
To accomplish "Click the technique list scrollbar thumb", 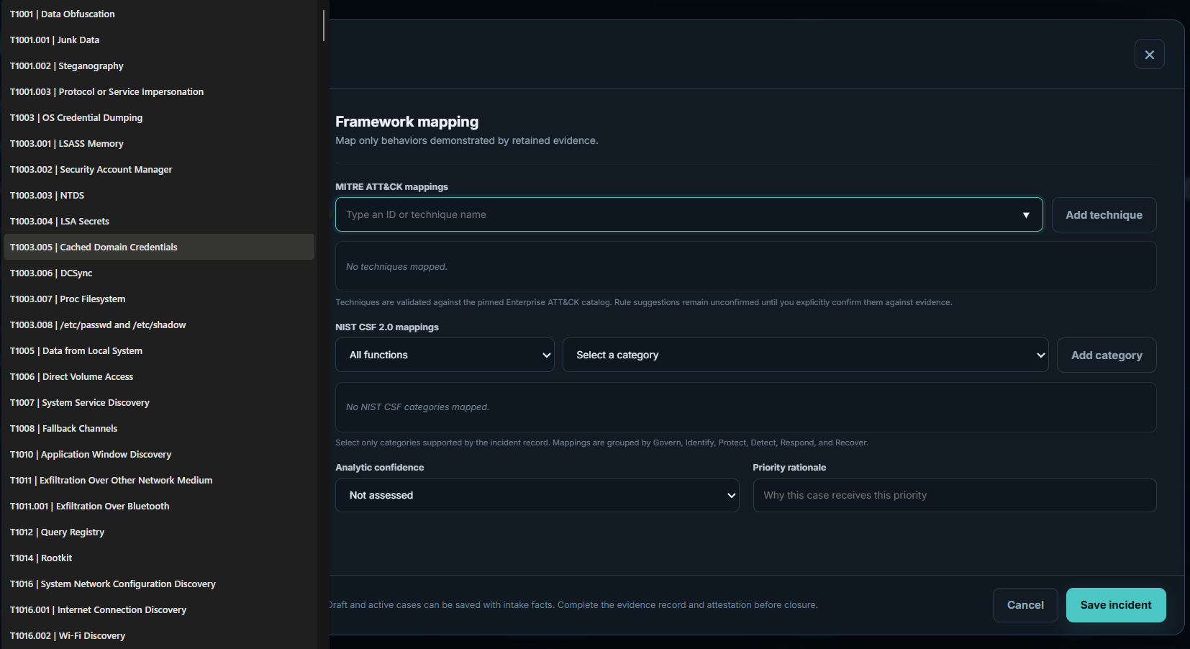I will coord(324,25).
